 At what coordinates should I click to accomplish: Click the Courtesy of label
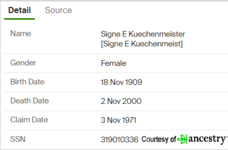159,139
